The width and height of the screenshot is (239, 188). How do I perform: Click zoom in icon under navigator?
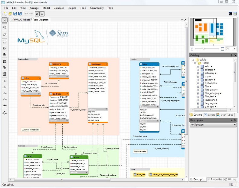click(x=223, y=49)
